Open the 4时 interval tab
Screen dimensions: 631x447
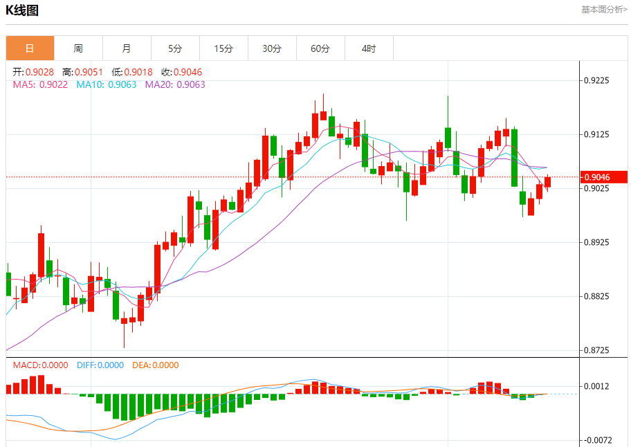coord(369,48)
